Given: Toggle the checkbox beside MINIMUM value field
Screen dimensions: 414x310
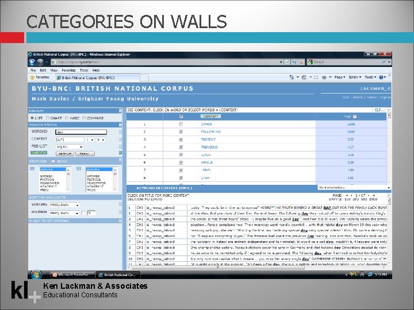Looking at the screenshot, I should coord(83,213).
